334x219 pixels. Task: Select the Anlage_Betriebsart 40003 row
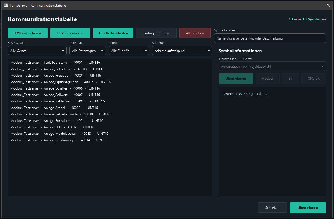110,69
